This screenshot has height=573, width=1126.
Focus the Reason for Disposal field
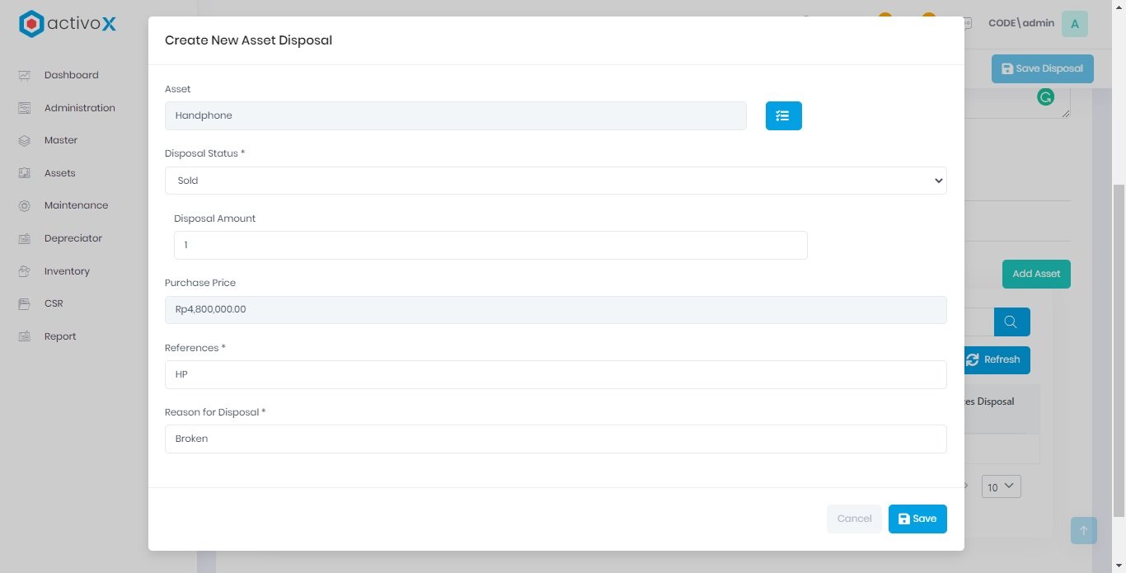point(555,439)
